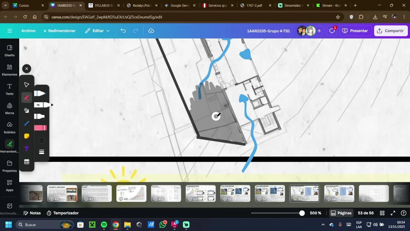Open the Marca sidebar panel
The height and width of the screenshot is (231, 410).
(x=10, y=108)
